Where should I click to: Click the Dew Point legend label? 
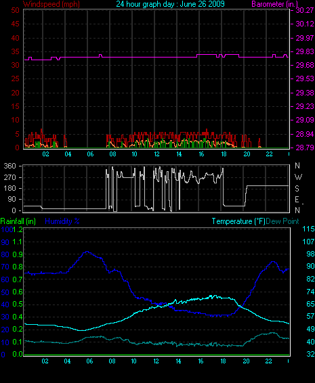(282, 221)
